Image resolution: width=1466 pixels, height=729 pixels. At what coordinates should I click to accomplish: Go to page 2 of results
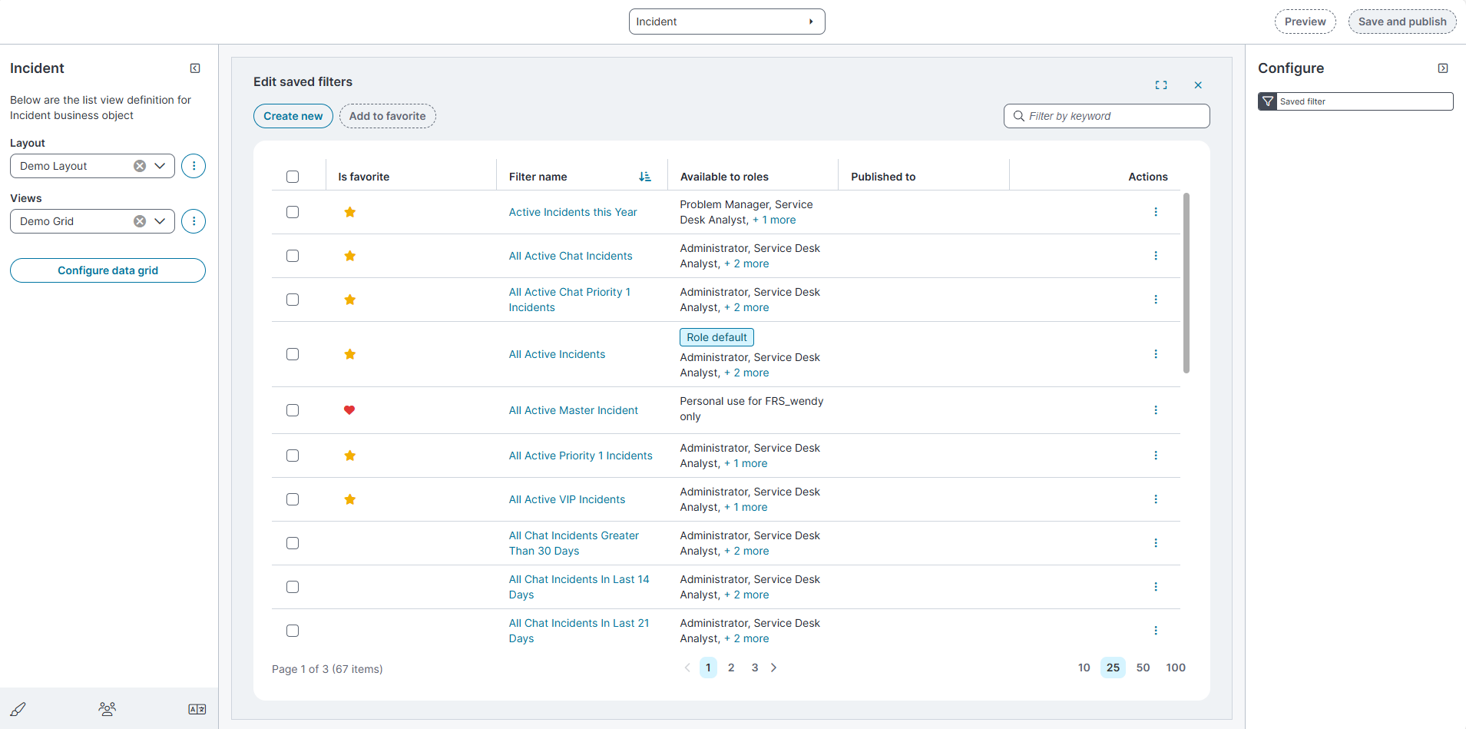point(731,668)
